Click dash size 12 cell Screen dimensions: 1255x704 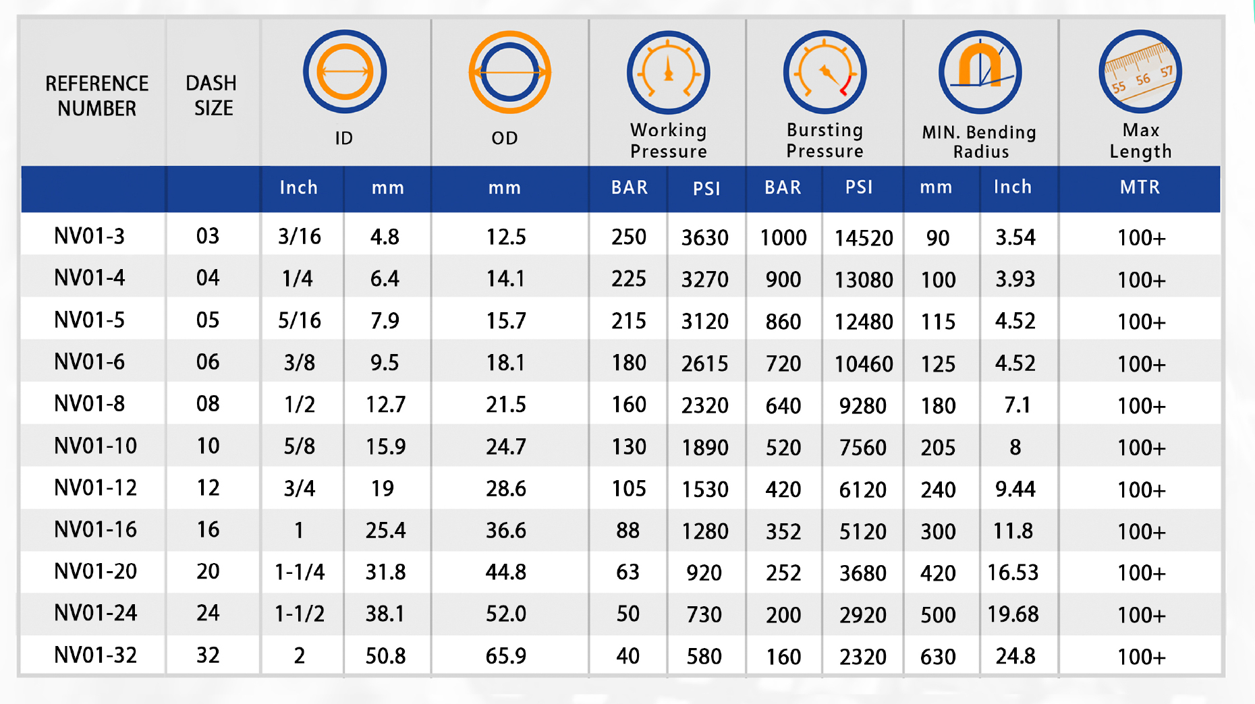208,488
